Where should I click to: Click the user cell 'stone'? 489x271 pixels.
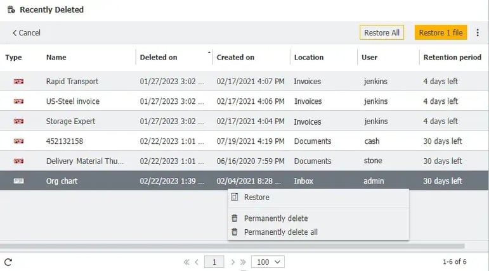pos(373,161)
